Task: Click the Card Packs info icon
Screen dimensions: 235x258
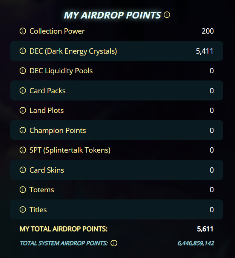Action: (23, 91)
